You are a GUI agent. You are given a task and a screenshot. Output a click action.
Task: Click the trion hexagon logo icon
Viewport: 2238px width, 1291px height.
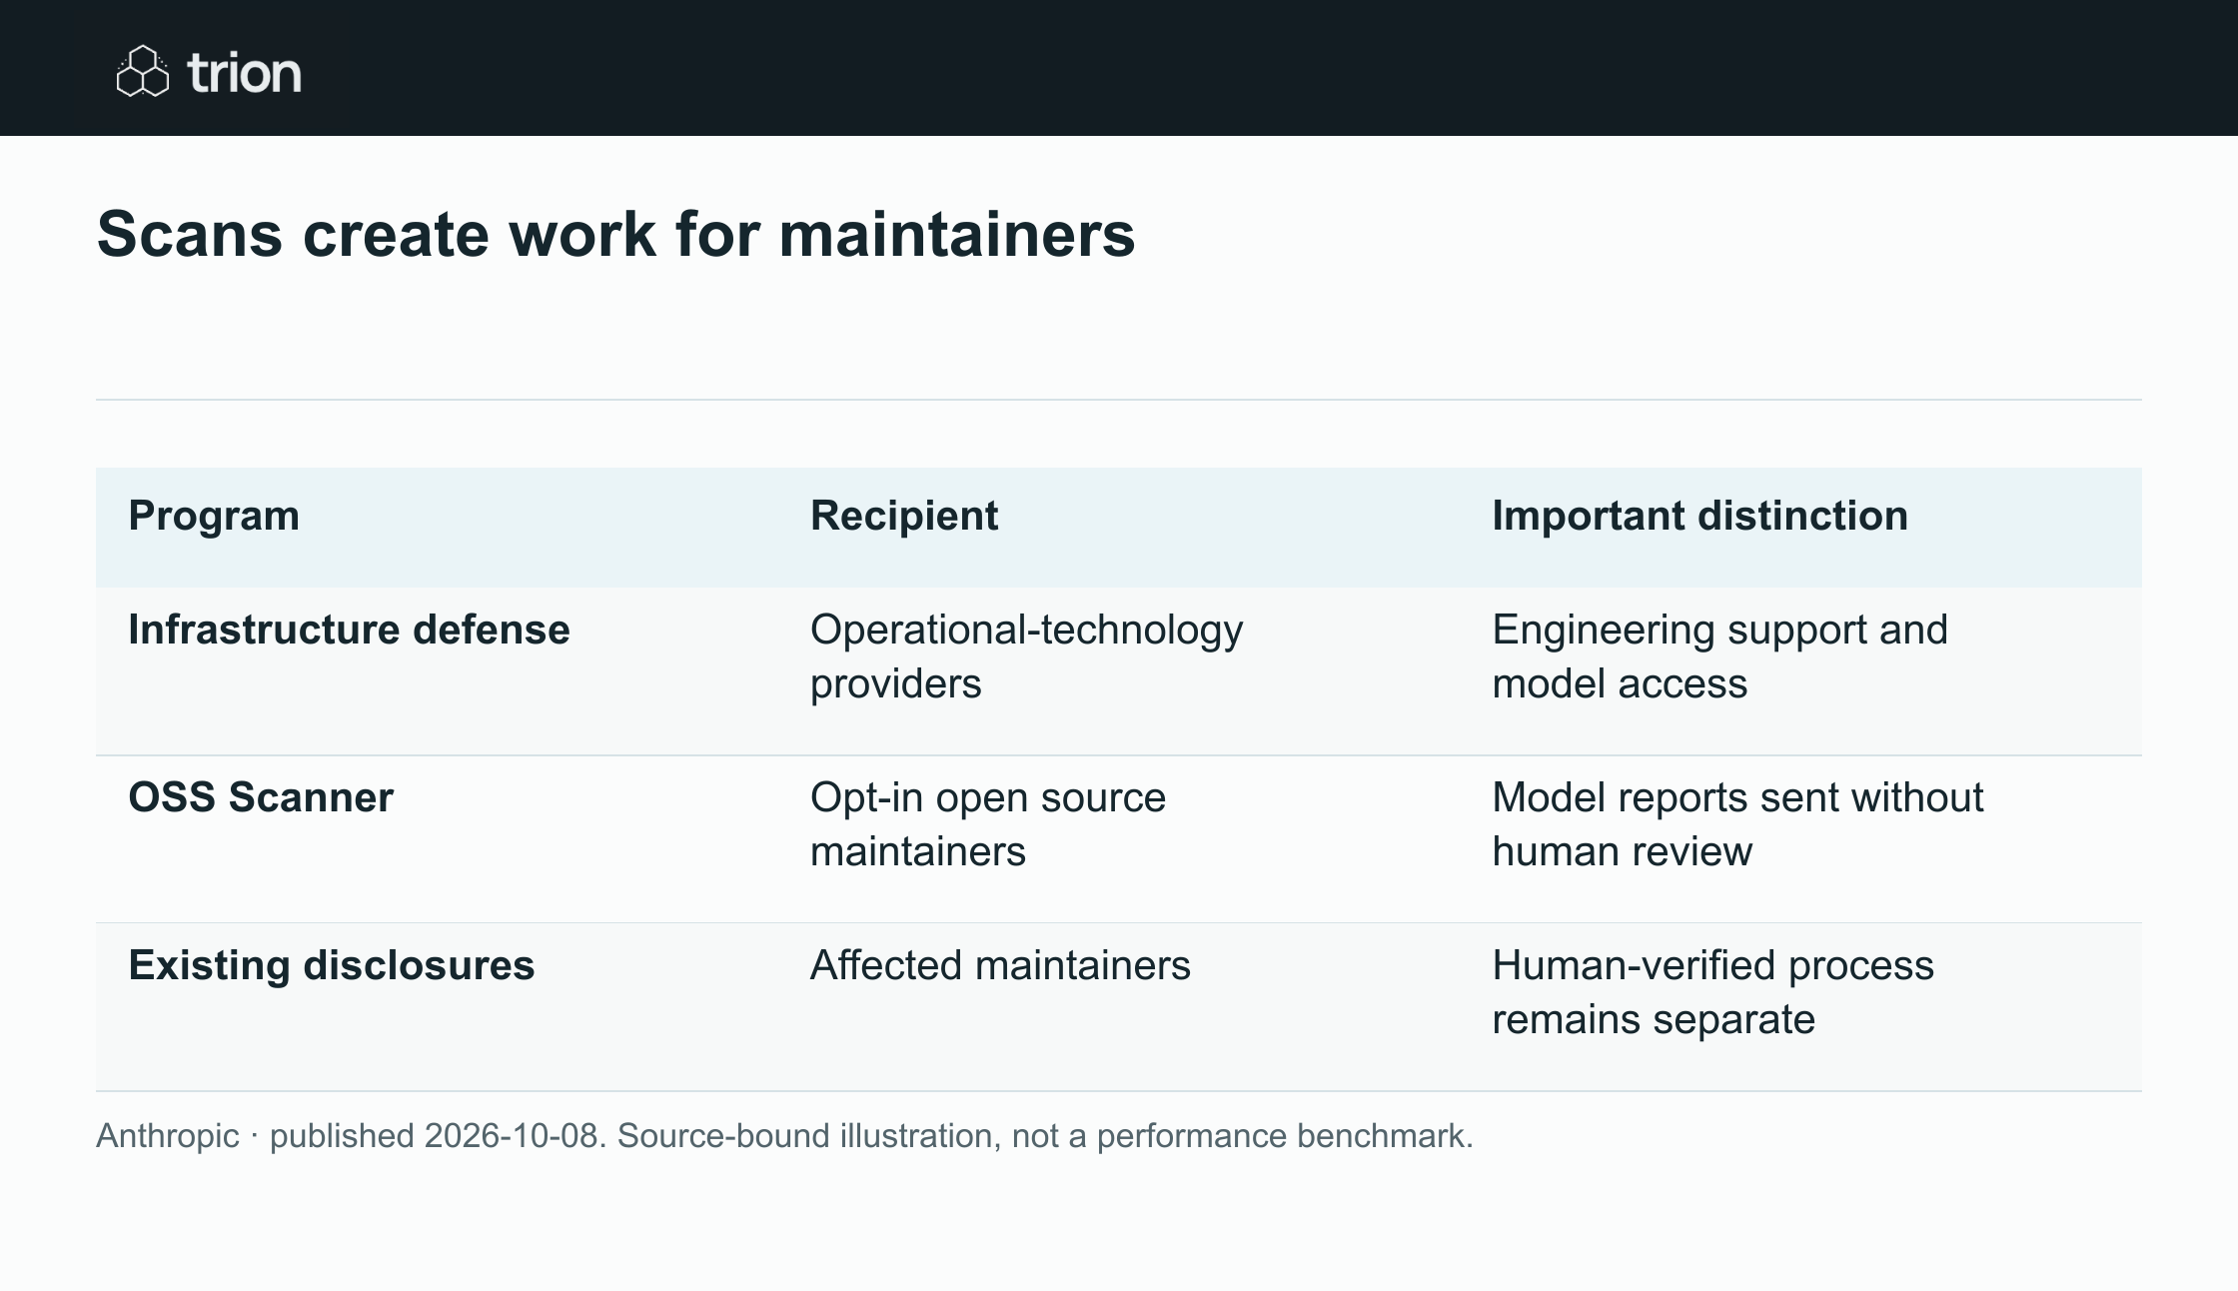(143, 71)
